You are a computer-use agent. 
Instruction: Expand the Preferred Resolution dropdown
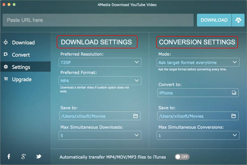(x=136, y=62)
